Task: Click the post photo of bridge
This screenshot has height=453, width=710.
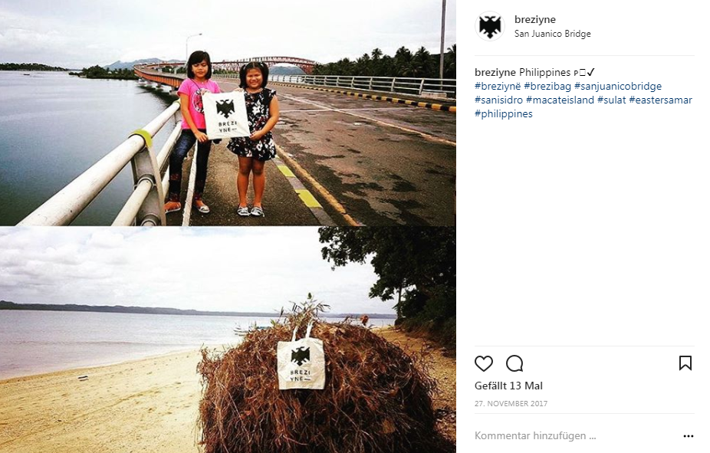Action: 228,113
